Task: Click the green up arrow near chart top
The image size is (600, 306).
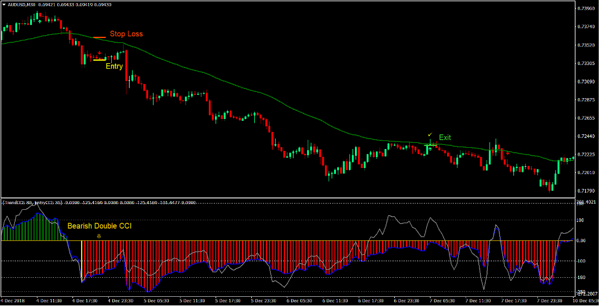Action: coord(40,21)
